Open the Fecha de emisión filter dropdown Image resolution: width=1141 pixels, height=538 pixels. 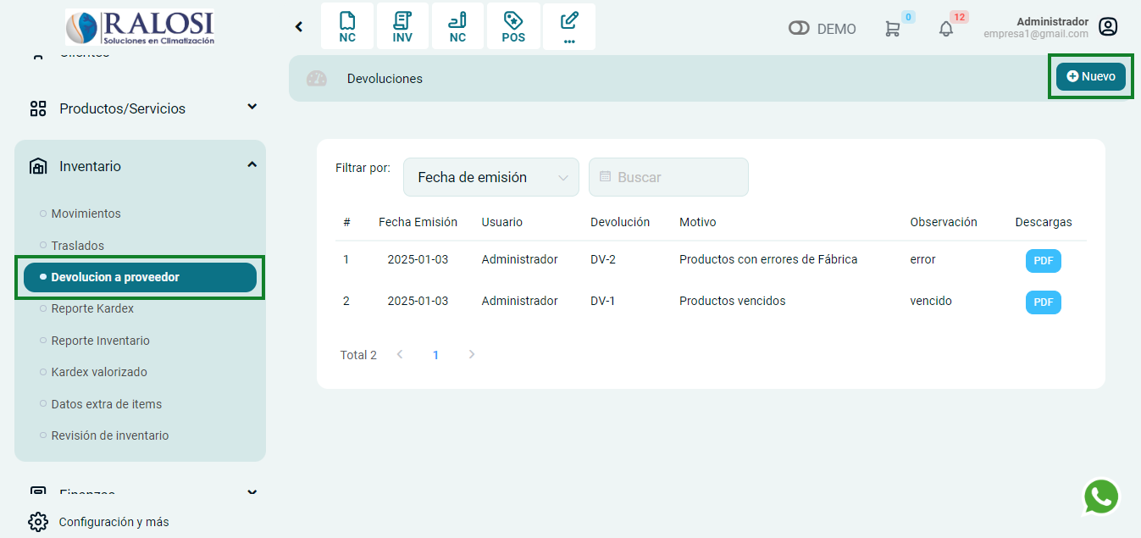coord(491,177)
